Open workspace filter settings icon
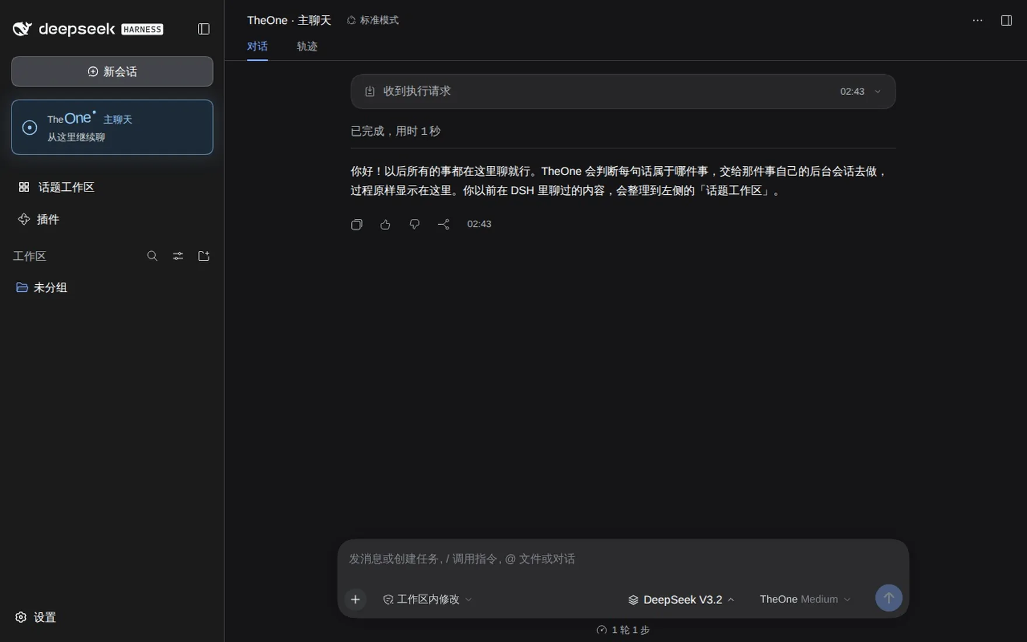The image size is (1027, 642). pyautogui.click(x=178, y=256)
